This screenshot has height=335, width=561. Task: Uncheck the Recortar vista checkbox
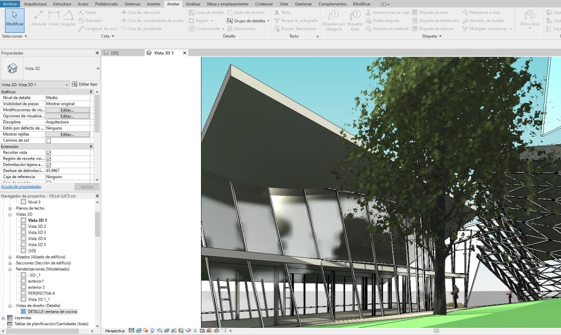[x=49, y=152]
